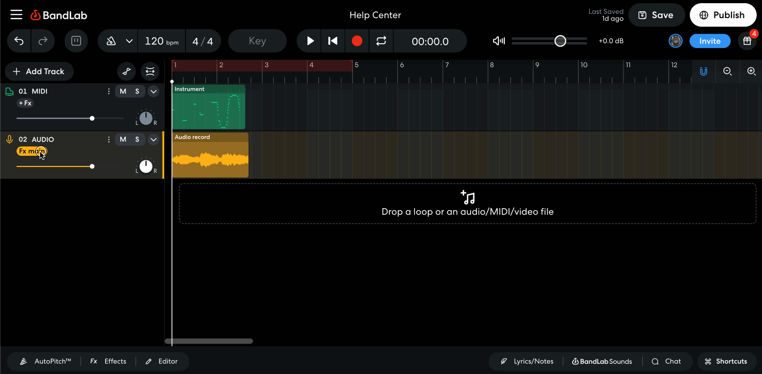Zoom out the timeline
Image resolution: width=762 pixels, height=374 pixels.
[x=727, y=71]
